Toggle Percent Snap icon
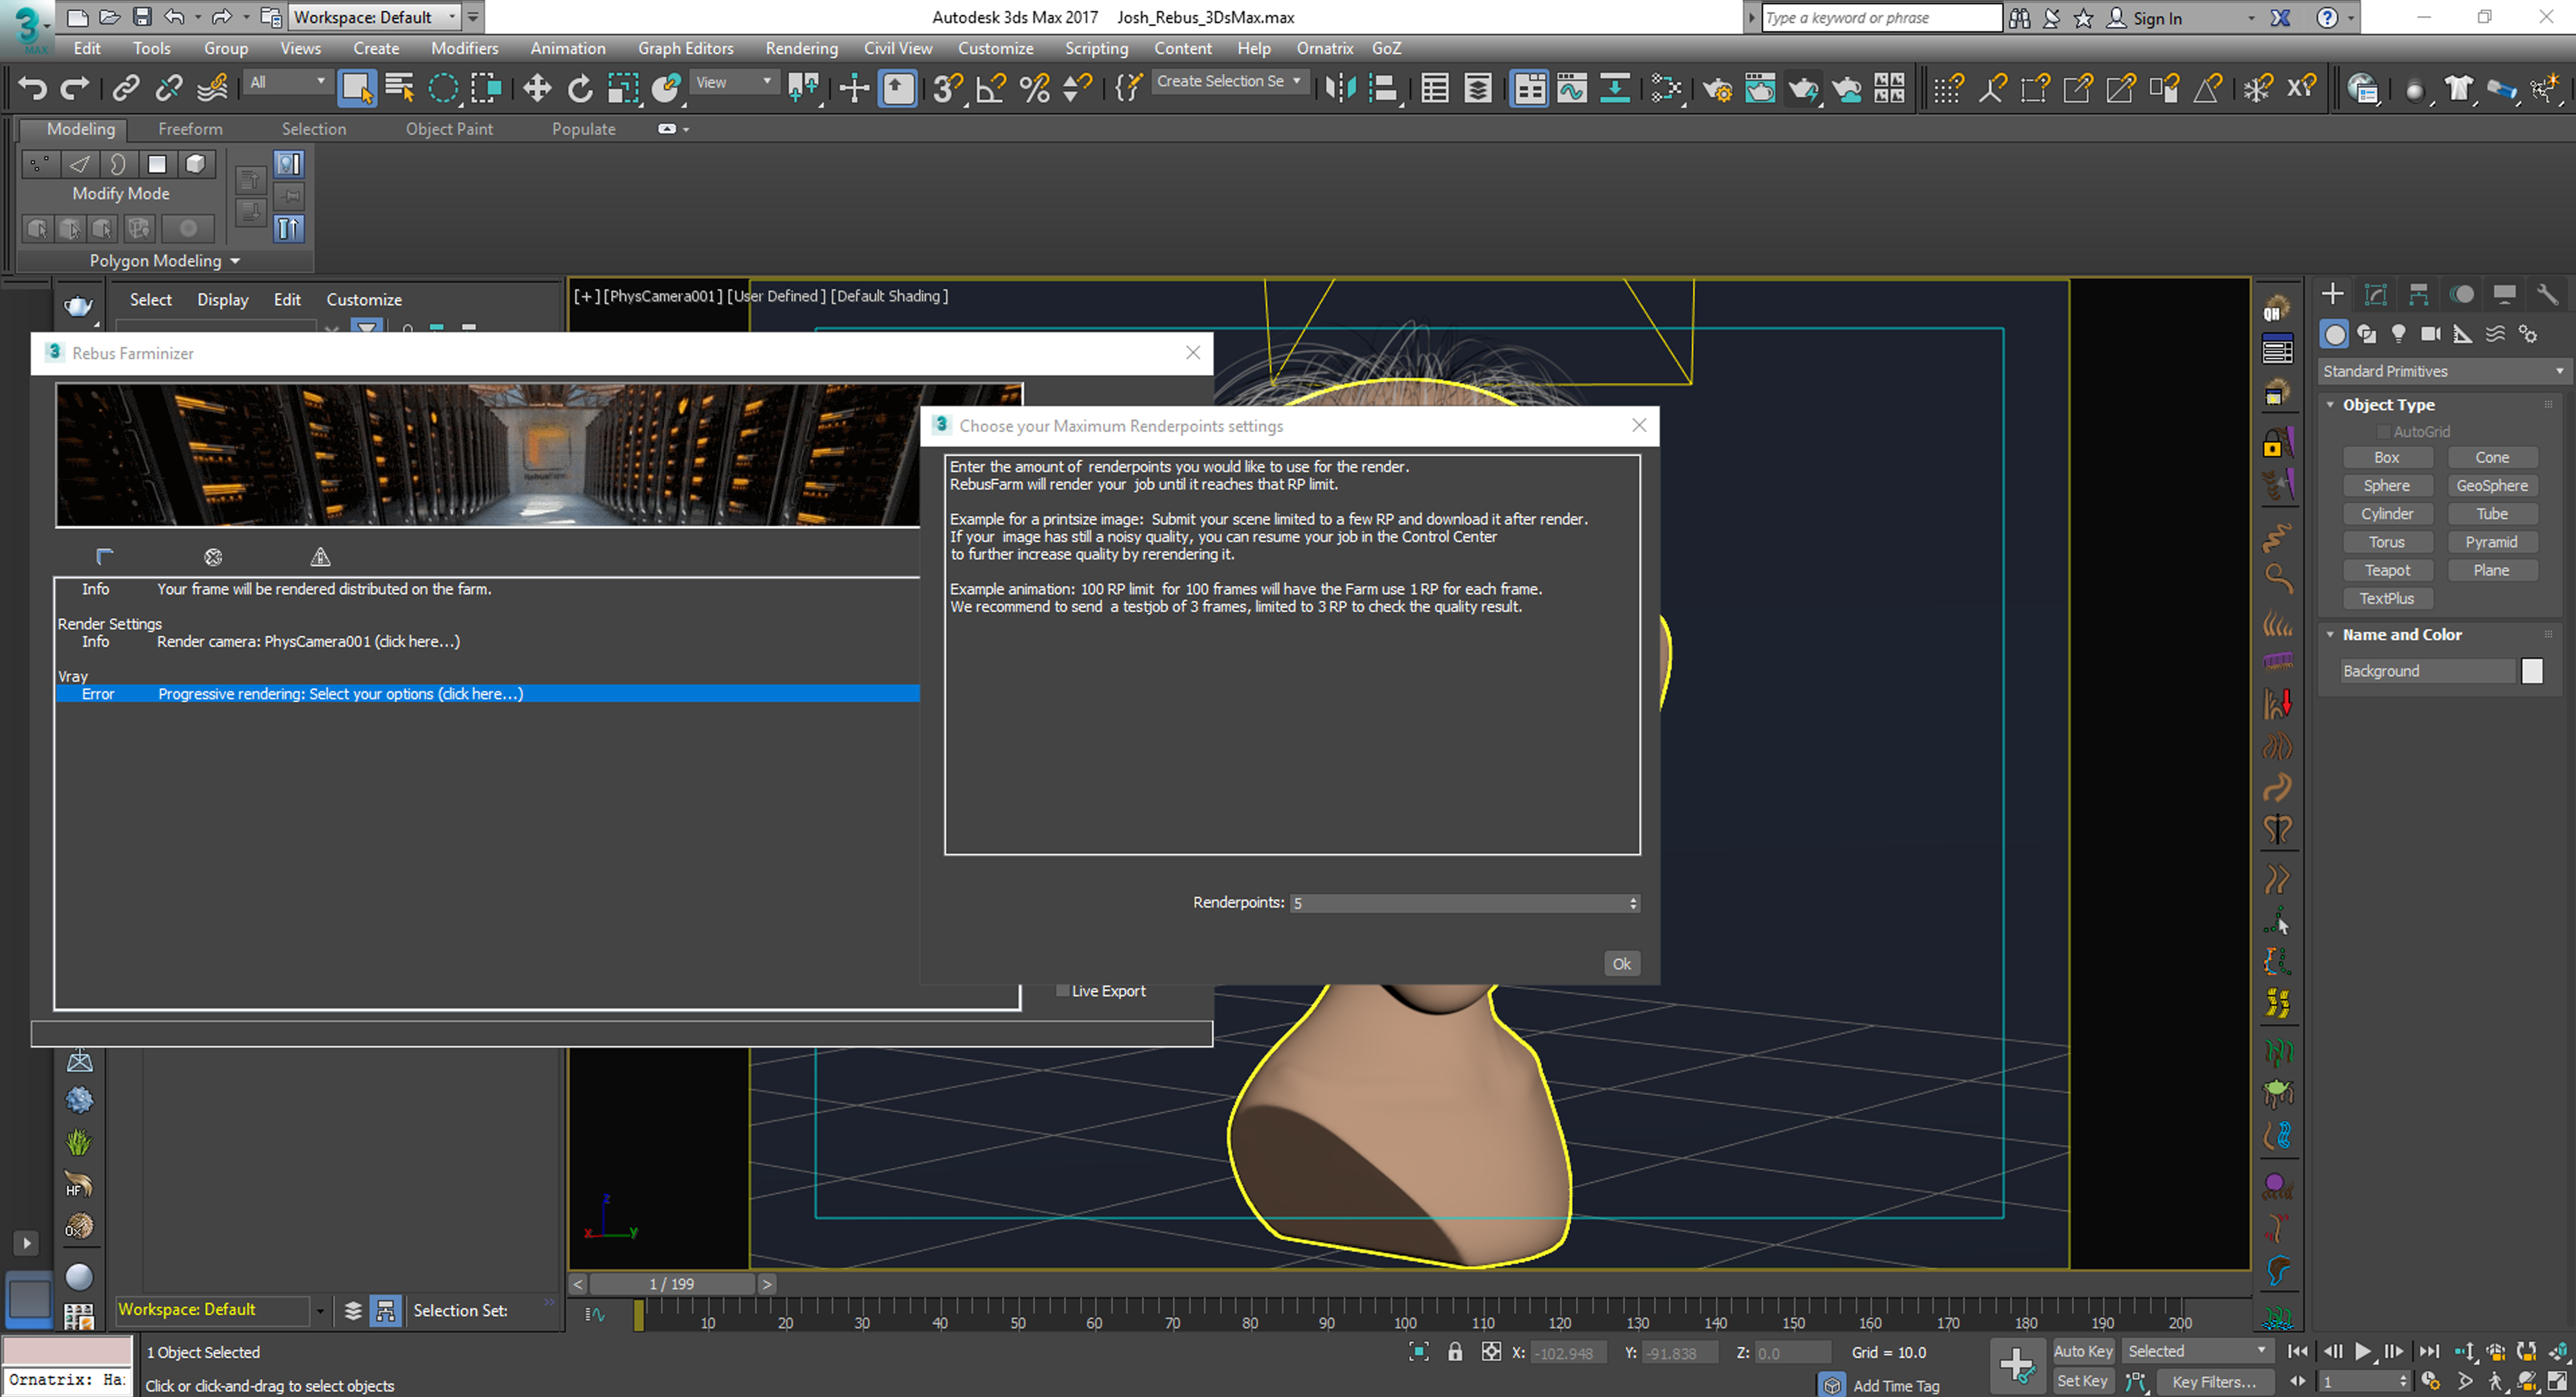Image resolution: width=2576 pixels, height=1397 pixels. pos(1035,88)
